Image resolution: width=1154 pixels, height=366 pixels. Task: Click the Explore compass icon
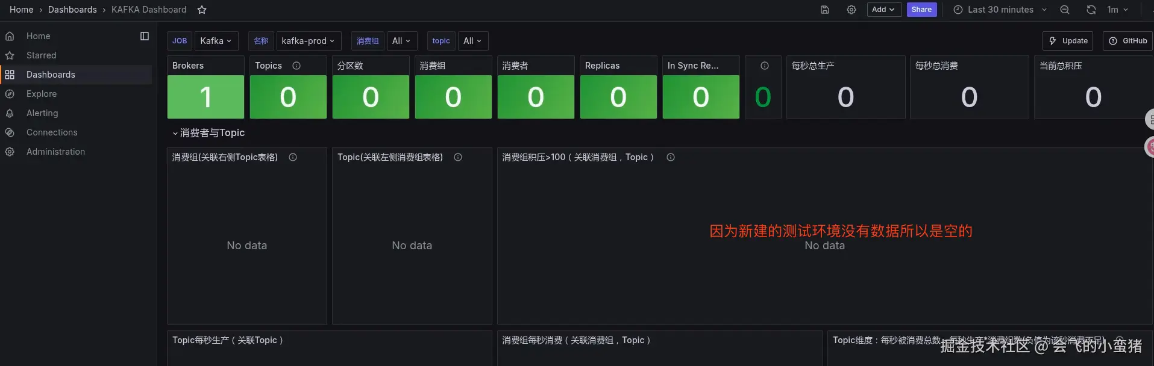coord(10,94)
